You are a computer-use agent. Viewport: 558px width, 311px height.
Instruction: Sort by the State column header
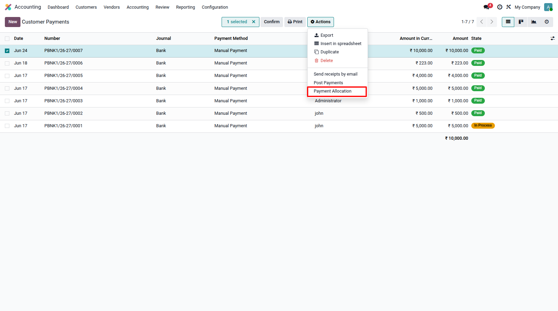pyautogui.click(x=476, y=38)
